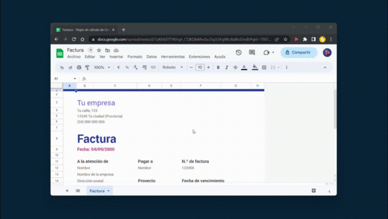This screenshot has width=388, height=219.
Task: Decrease decimal places
Action: click(x=136, y=67)
